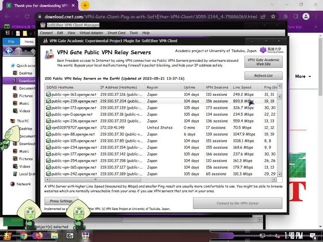Select Quick access in File Explorer
This screenshot has height=242, width=323.
click(23, 66)
